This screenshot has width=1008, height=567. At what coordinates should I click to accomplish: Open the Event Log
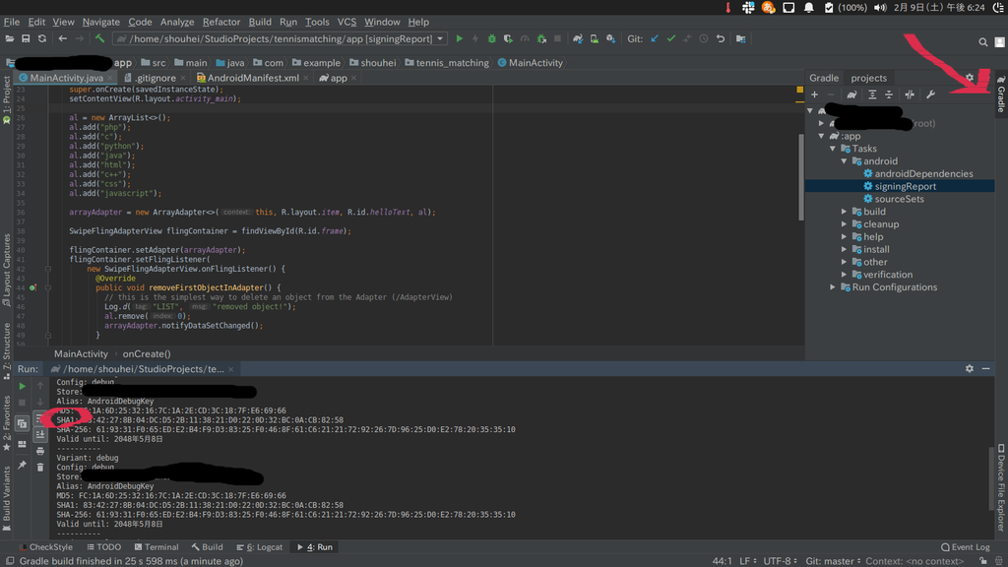(965, 547)
